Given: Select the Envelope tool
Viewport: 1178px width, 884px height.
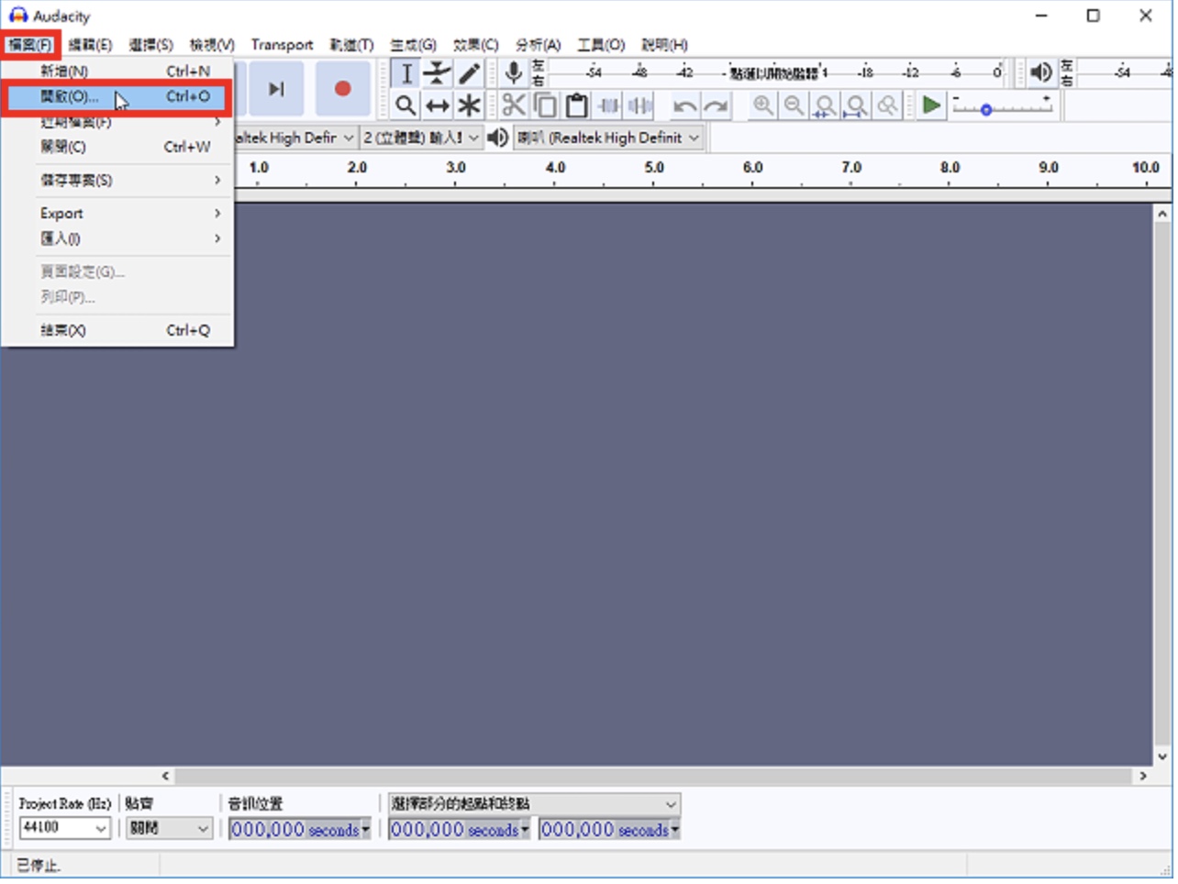Looking at the screenshot, I should coord(438,73).
